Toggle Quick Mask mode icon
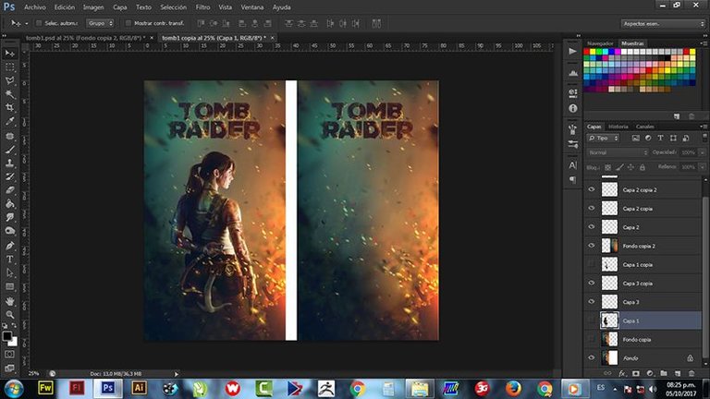This screenshot has height=399, width=710. pyautogui.click(x=9, y=355)
